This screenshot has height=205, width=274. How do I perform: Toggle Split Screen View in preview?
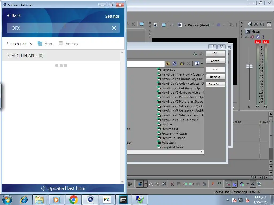[180, 25]
